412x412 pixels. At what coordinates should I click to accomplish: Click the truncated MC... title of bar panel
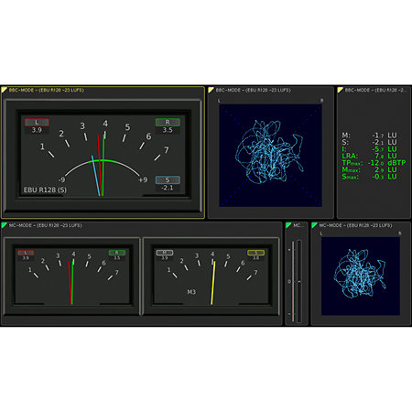(x=298, y=225)
